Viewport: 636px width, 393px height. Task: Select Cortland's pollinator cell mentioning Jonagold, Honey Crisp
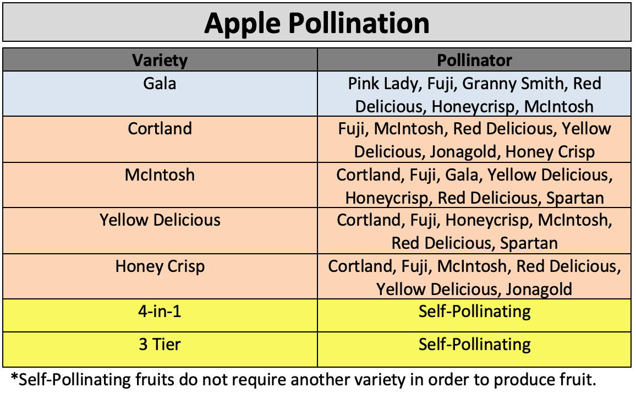tap(474, 139)
